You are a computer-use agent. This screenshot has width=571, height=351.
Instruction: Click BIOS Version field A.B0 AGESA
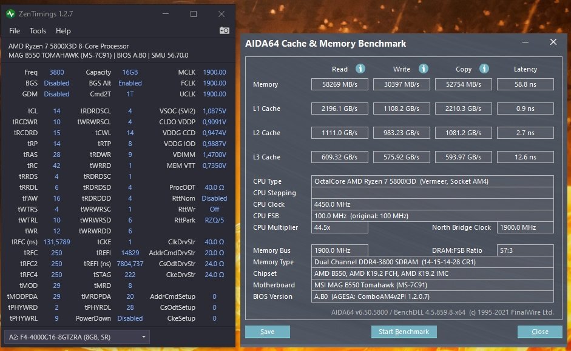coord(433,296)
